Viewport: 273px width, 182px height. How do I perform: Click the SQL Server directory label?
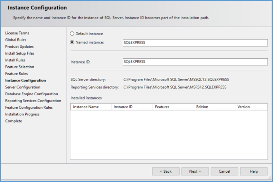pos(88,79)
